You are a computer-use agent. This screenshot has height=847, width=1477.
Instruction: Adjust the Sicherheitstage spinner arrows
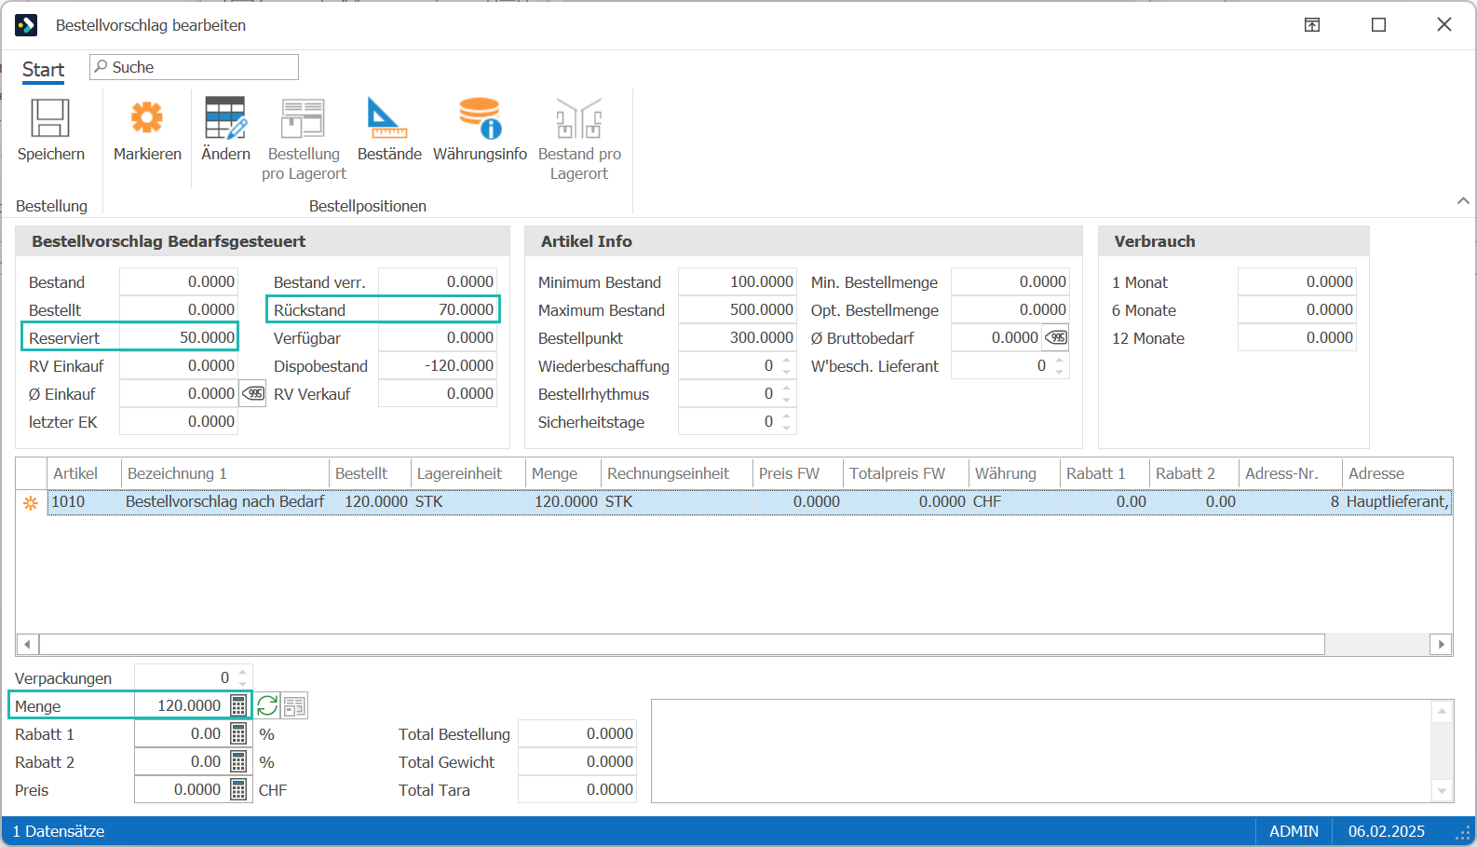[786, 421]
